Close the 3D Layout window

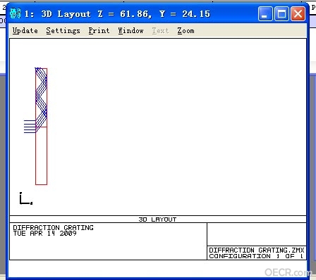pos(298,14)
